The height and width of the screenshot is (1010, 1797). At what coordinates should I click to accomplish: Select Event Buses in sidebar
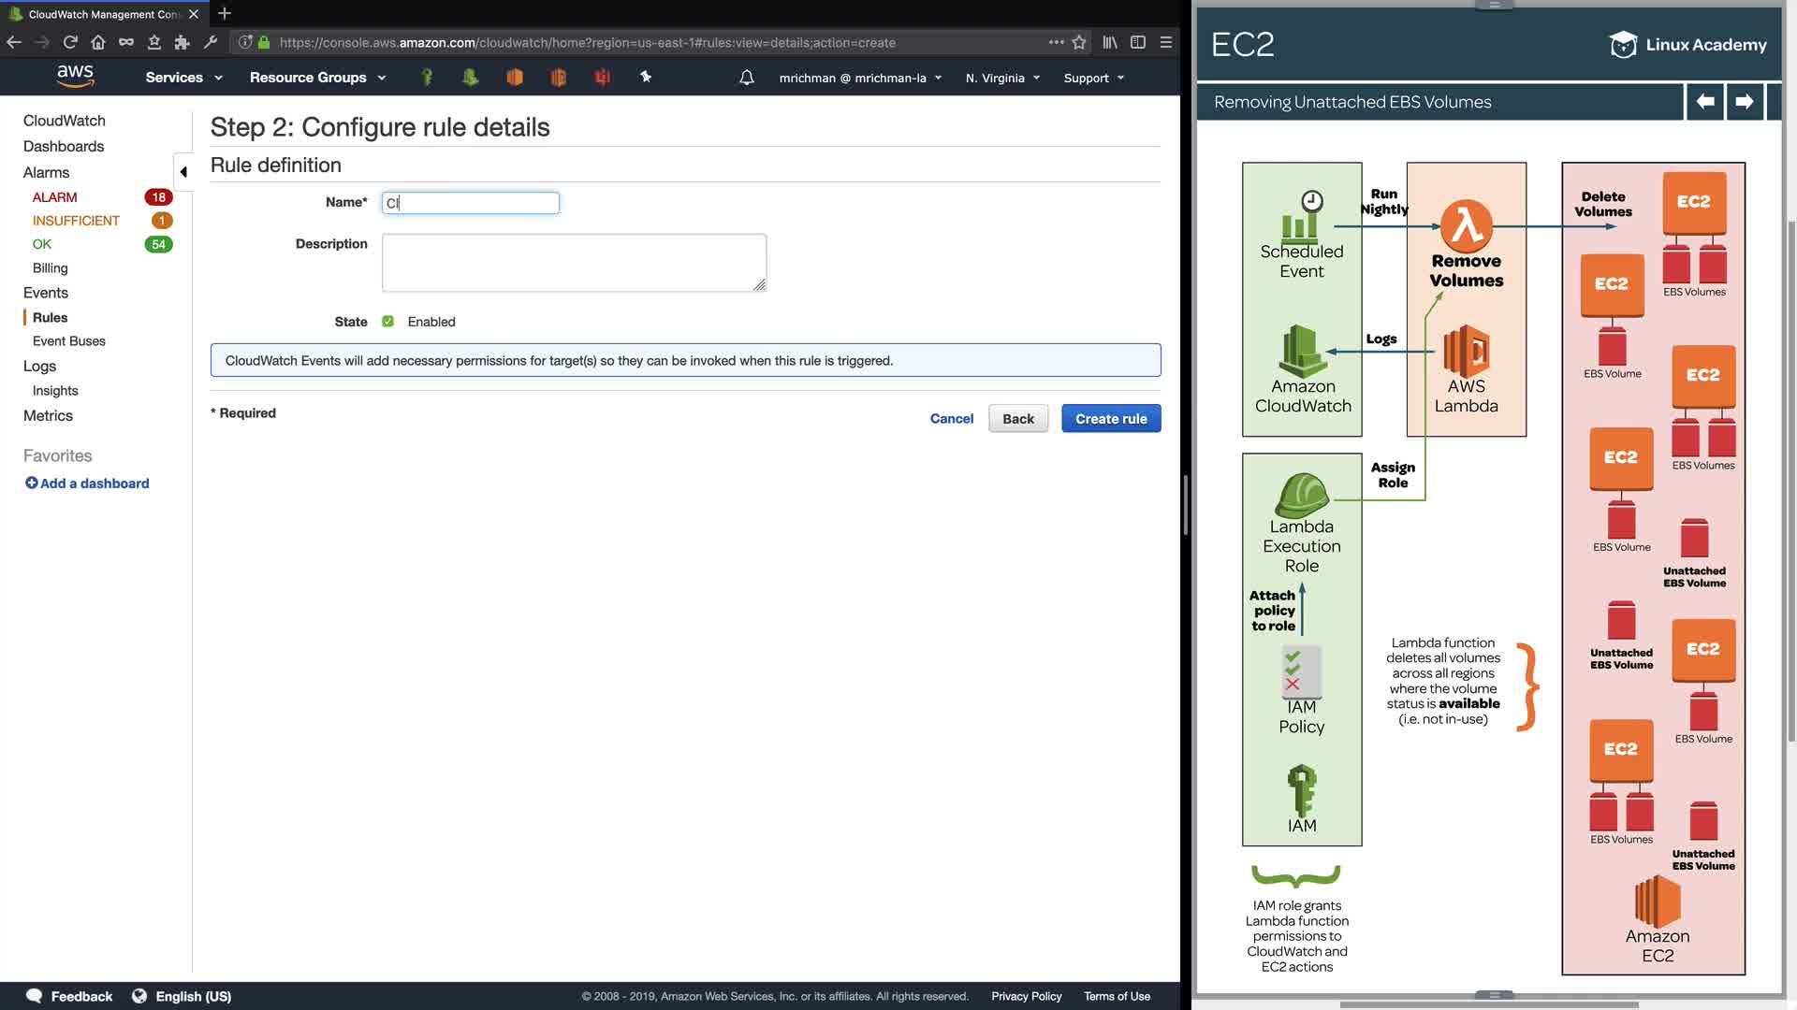69,341
